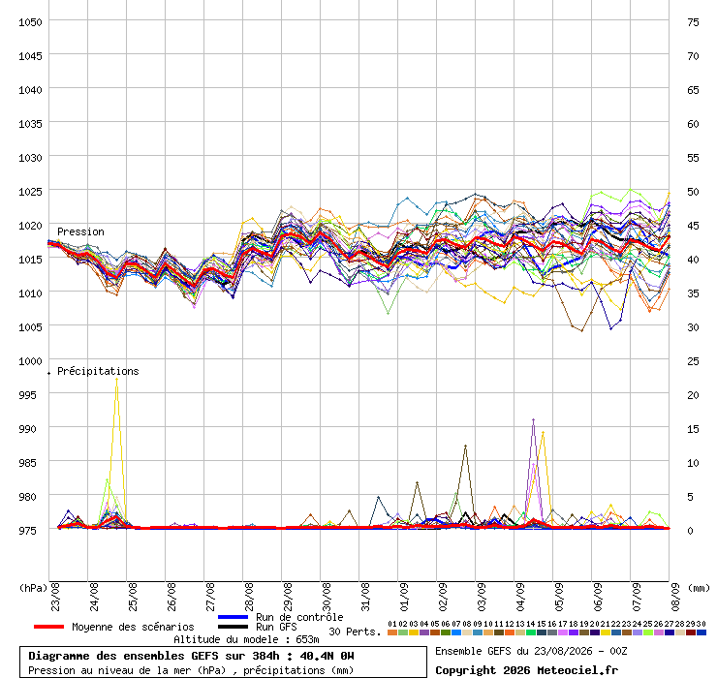Click the 1050 pressure axis value
Screen dimensions: 717x678
point(30,22)
